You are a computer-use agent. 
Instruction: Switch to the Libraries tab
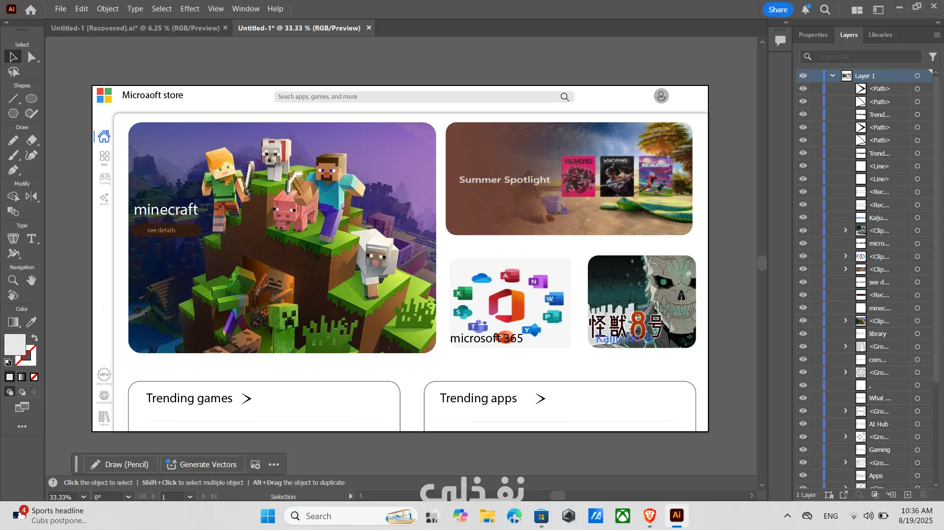[880, 35]
